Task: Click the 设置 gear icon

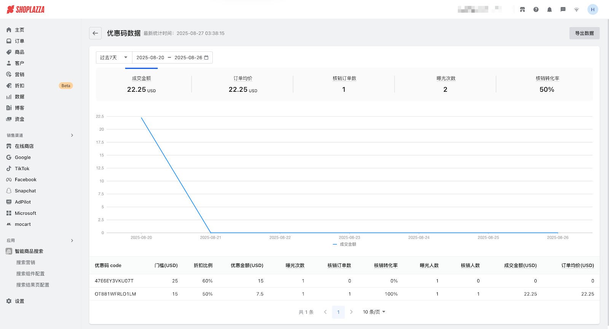Action: (x=9, y=301)
